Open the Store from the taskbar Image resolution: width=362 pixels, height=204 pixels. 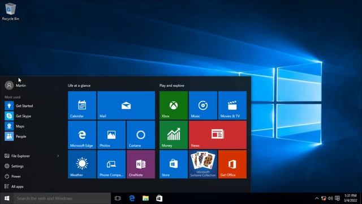pyautogui.click(x=160, y=198)
